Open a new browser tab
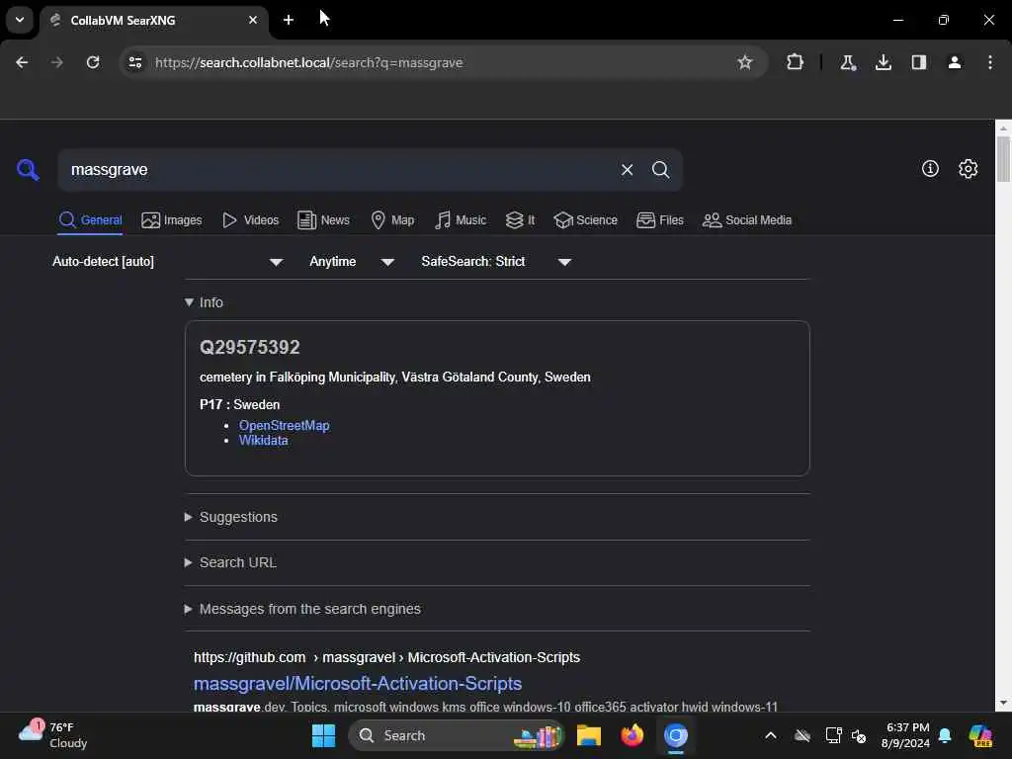Screen dimensions: 1012x759 tap(289, 20)
